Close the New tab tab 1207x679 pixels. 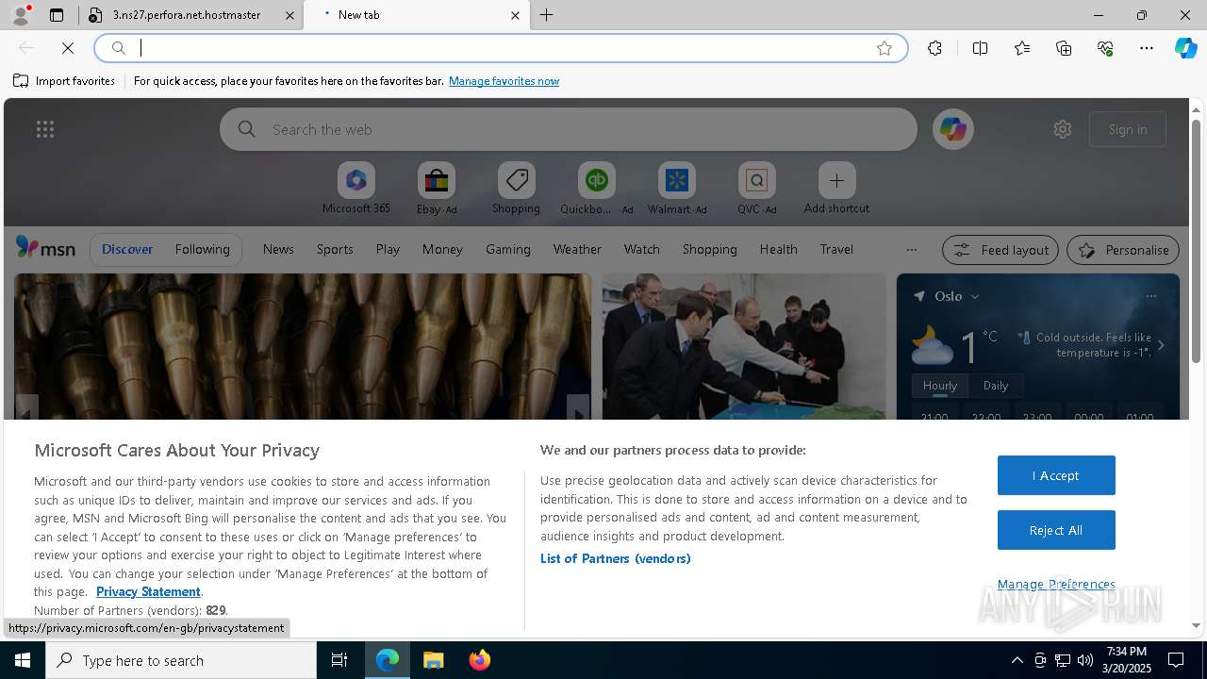pyautogui.click(x=515, y=15)
